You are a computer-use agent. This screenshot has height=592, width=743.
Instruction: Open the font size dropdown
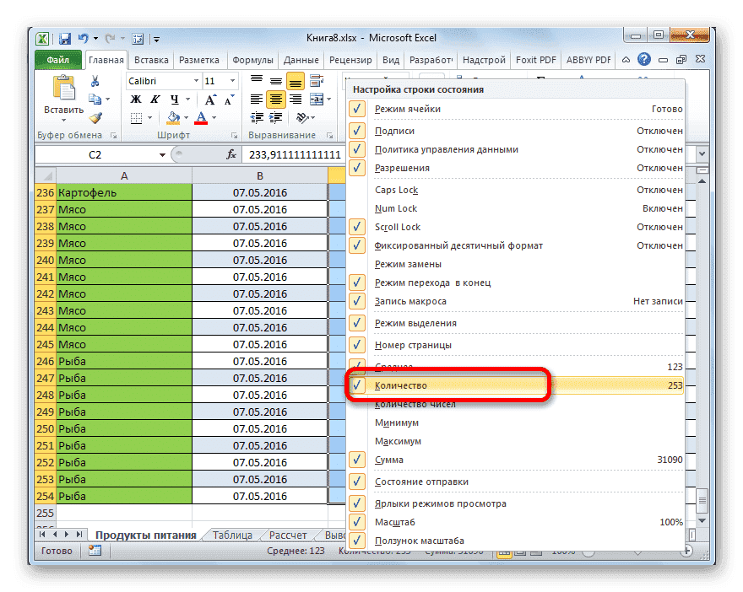click(x=232, y=79)
